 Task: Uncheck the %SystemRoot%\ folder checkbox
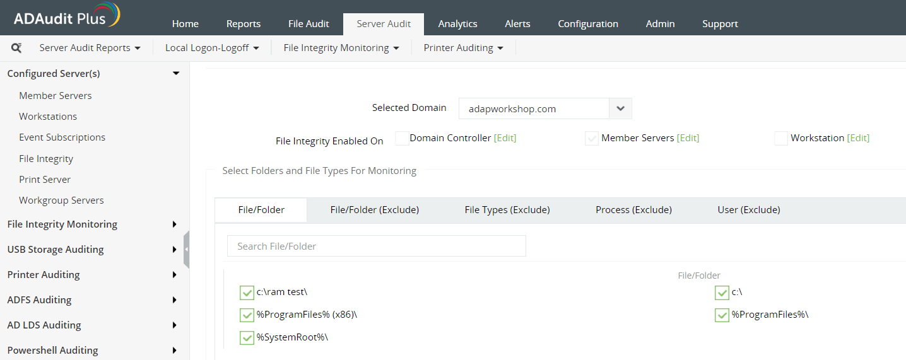247,338
